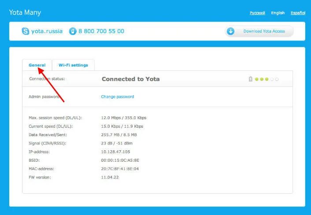Click the blue download arrow icon
The width and height of the screenshot is (311, 215).
[x=230, y=31]
